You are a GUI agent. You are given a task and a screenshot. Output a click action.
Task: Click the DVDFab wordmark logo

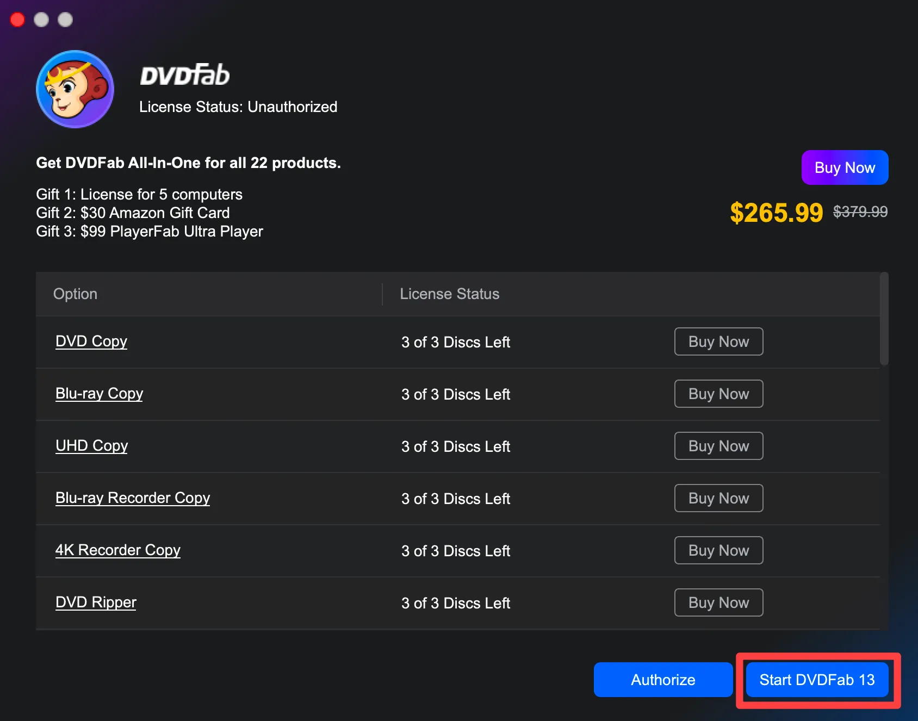(185, 75)
